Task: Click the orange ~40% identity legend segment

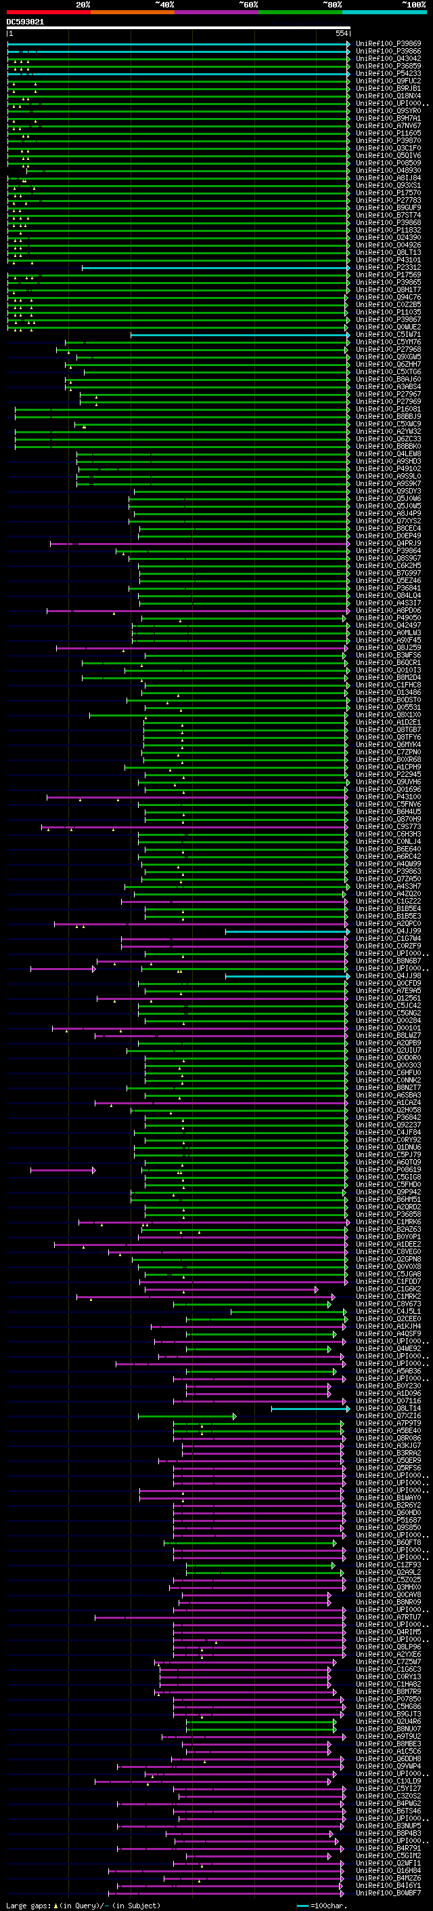Action: point(133,12)
